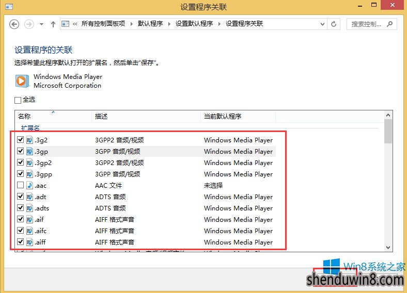Uncheck the .3gp2 extension checkbox
407x293 pixels.
pyautogui.click(x=20, y=162)
